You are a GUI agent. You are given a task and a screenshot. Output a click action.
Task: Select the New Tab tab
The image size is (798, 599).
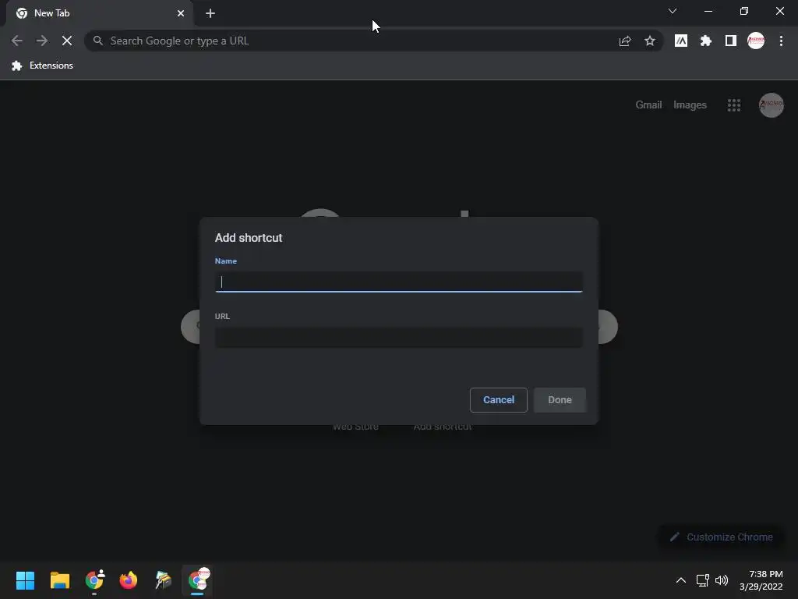tap(100, 13)
